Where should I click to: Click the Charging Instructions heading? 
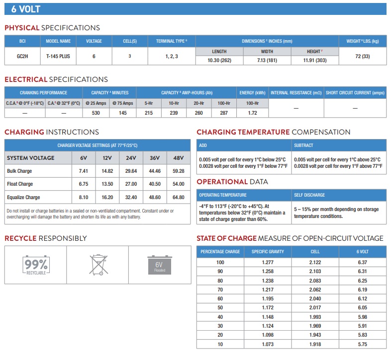click(x=52, y=132)
